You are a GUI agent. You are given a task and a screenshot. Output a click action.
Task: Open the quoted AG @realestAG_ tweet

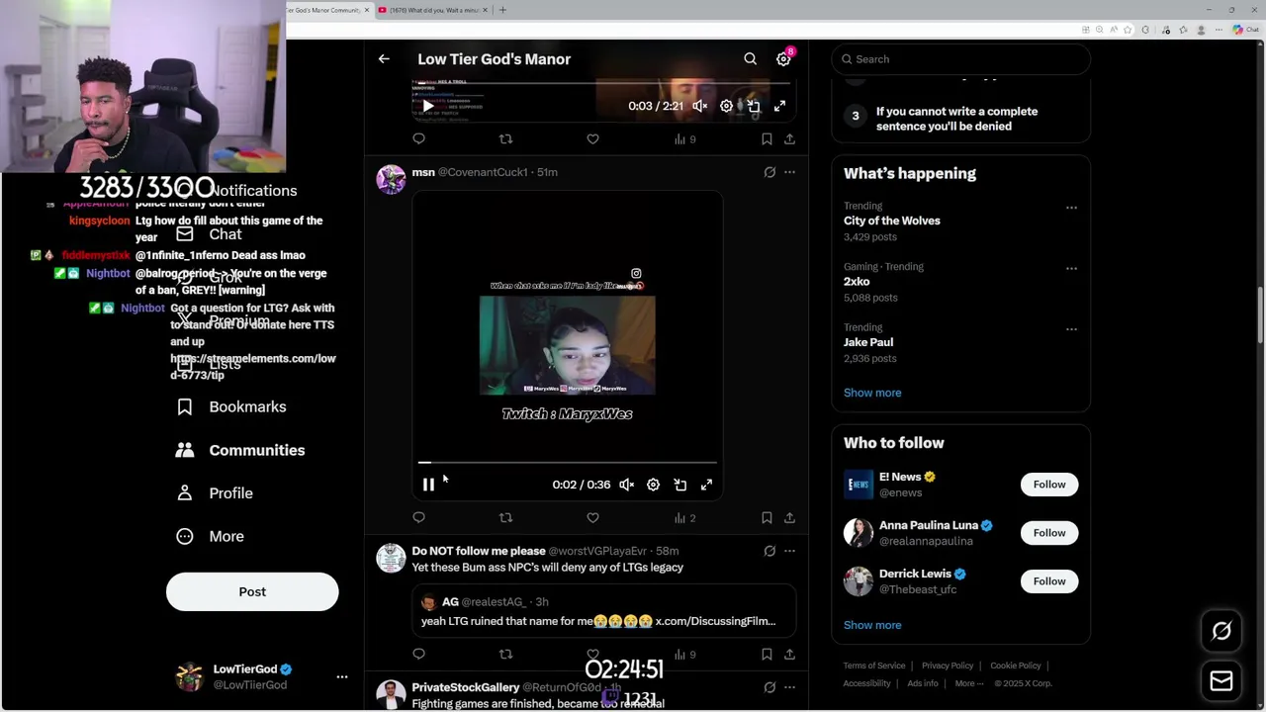(x=604, y=611)
